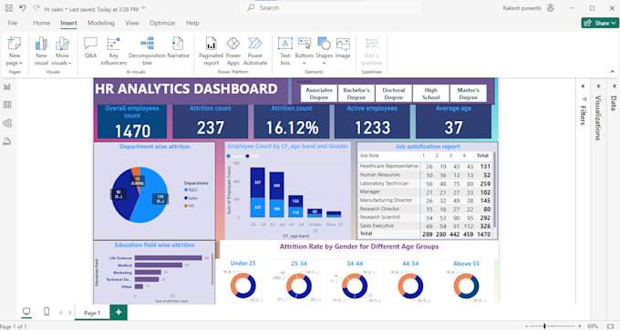Click the Overall employees count card 1470
The height and width of the screenshot is (330, 620).
(132, 122)
